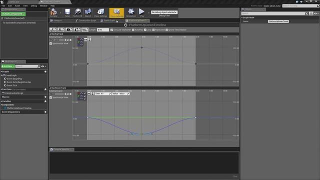Viewport: 320px width, 180px height.
Task: Click the green Add Component button
Action: pyautogui.click(x=13, y=14)
